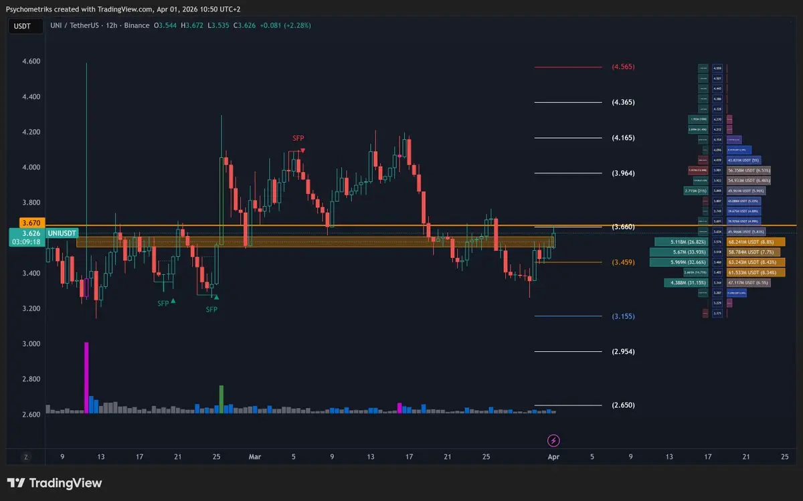Click the 5.969M (32.66%) green bar
This screenshot has height=501, width=803.
click(x=680, y=262)
